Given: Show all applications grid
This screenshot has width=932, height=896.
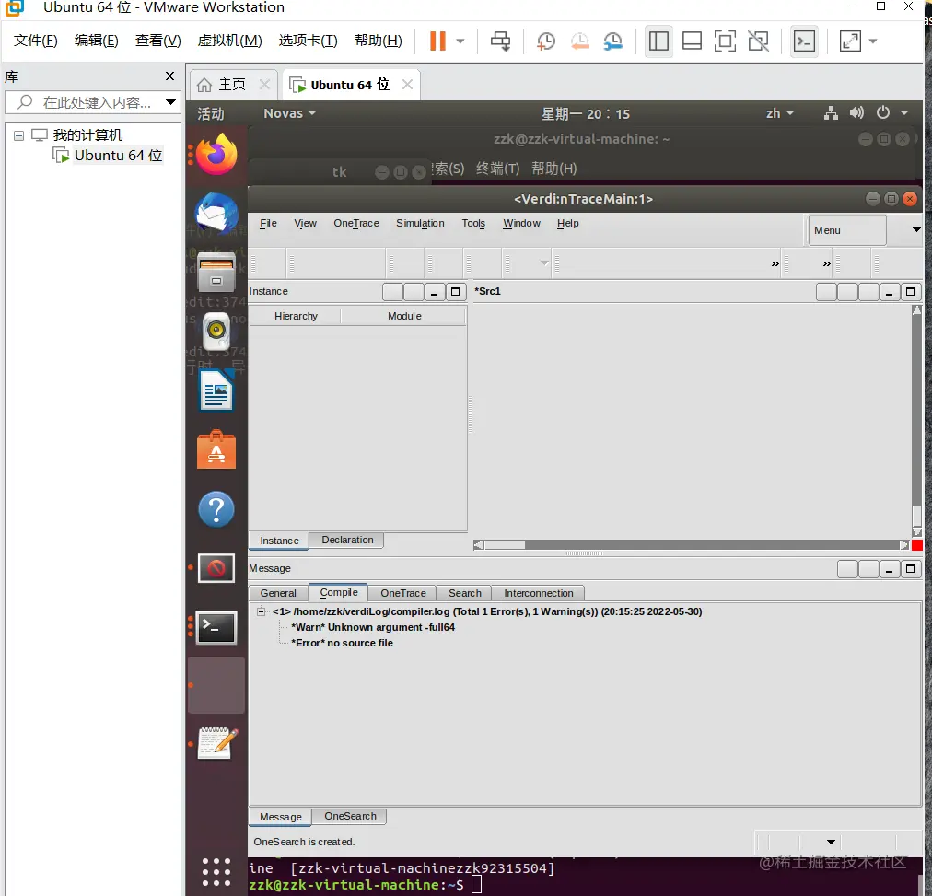Looking at the screenshot, I should pyautogui.click(x=216, y=872).
